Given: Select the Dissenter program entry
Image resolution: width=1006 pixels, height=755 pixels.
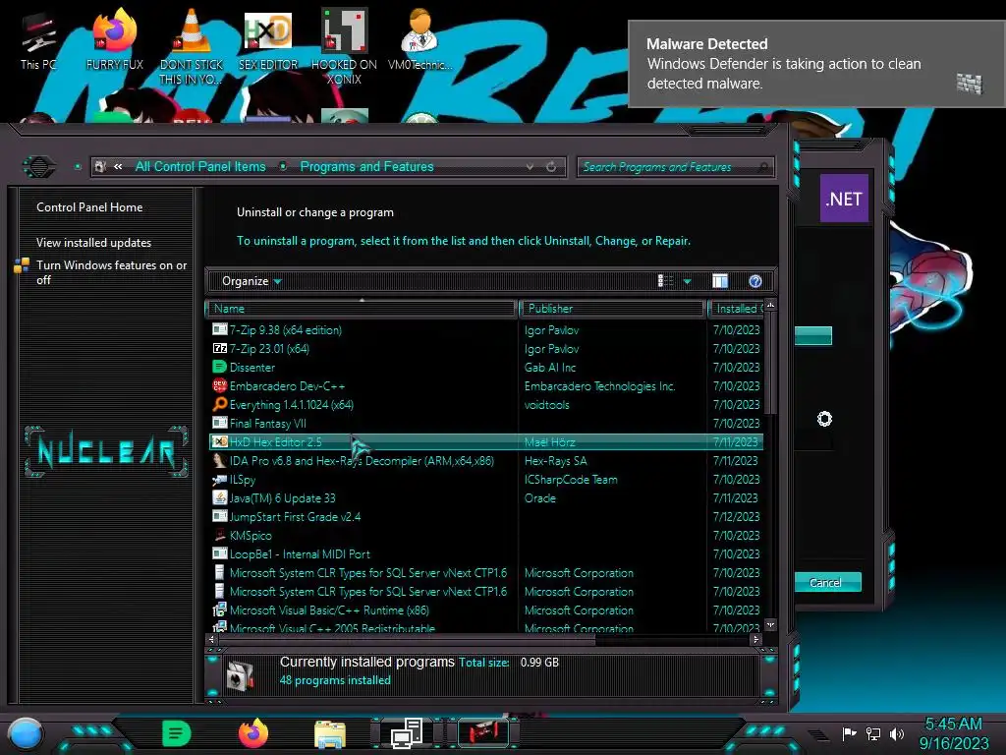Looking at the screenshot, I should click(x=485, y=368).
